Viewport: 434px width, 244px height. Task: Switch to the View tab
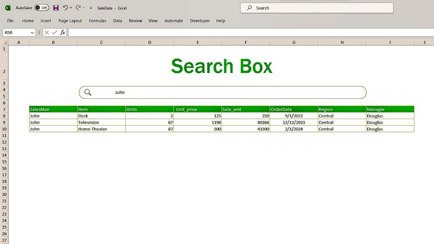coord(153,21)
